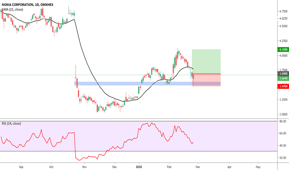Screen dimensions: 289x170
Task: Click the Oct date label on time axis
Action: click(51, 167)
